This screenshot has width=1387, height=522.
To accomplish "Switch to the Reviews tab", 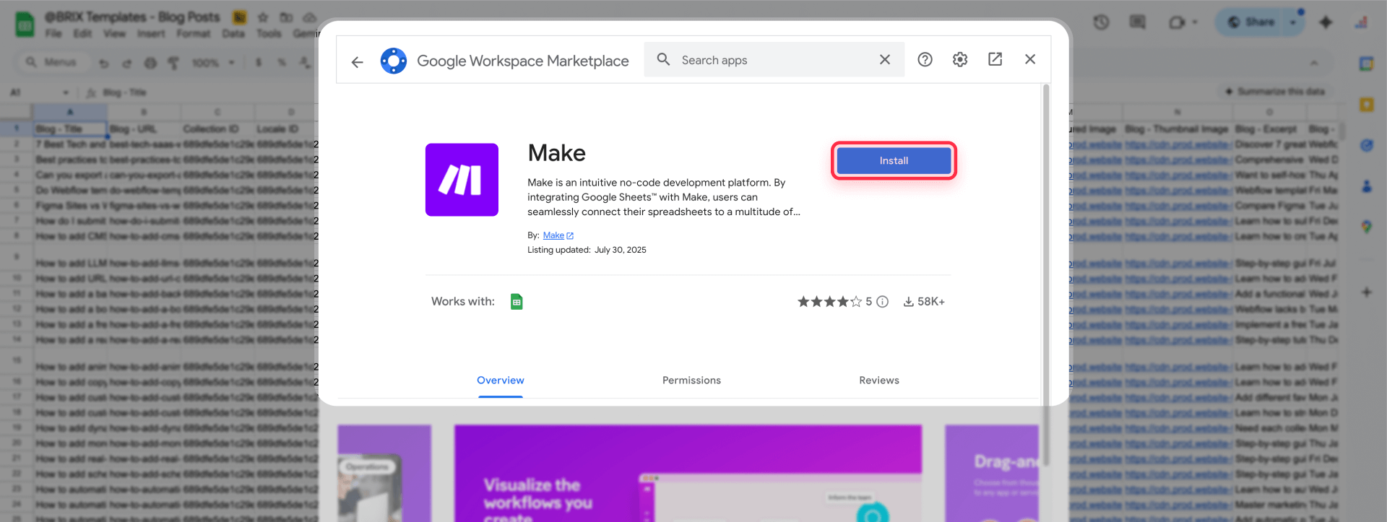I will (x=879, y=380).
